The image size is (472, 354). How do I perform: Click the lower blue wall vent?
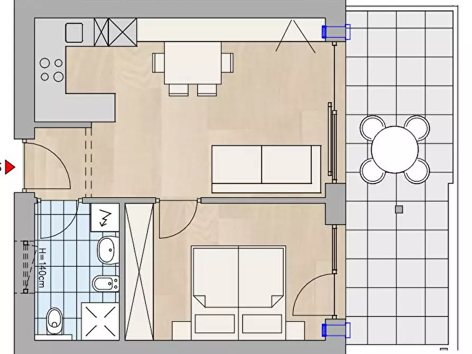tap(336, 330)
